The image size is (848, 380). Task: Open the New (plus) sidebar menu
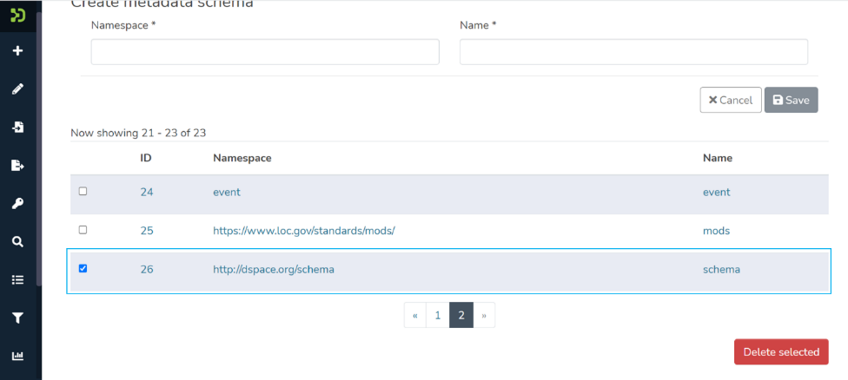coord(17,51)
